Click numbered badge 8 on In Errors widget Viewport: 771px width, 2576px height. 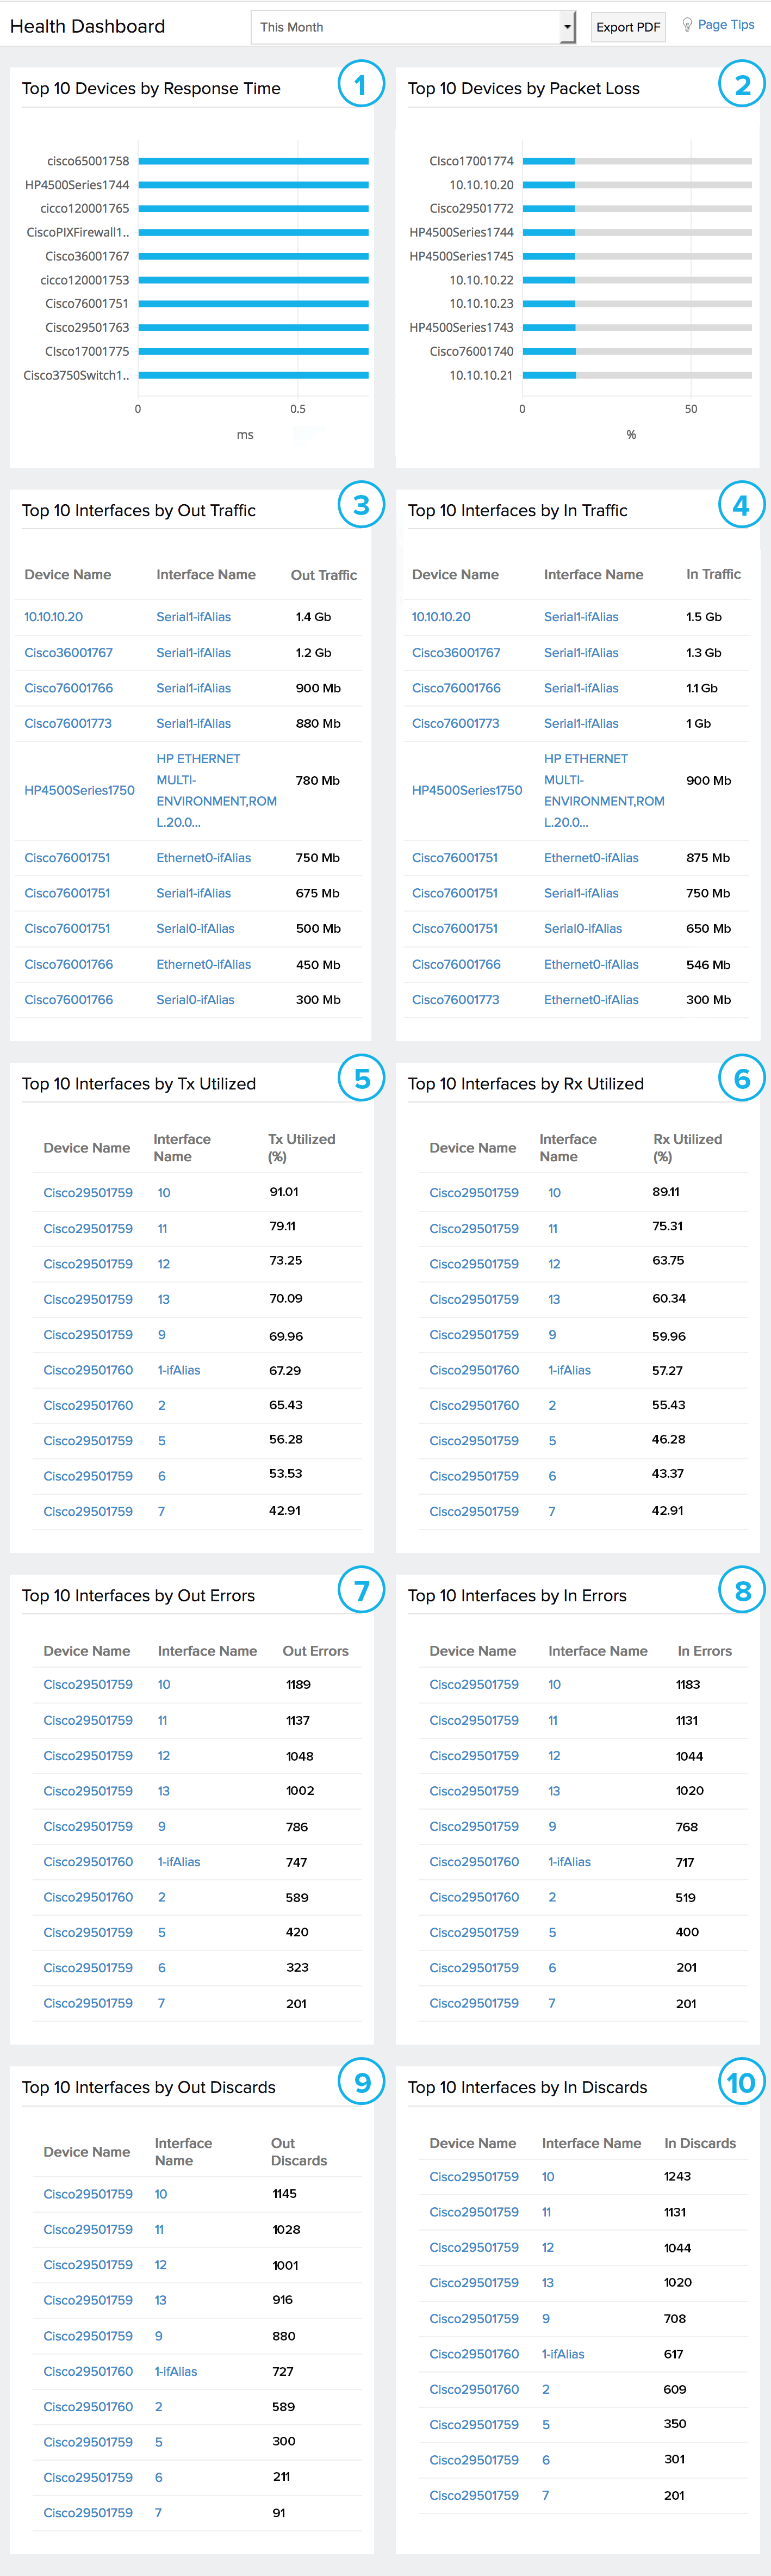tap(741, 1591)
